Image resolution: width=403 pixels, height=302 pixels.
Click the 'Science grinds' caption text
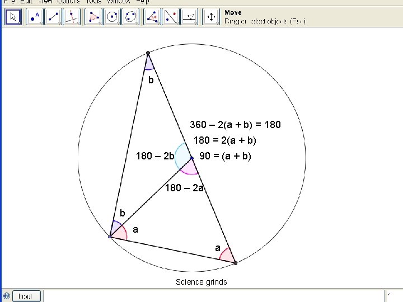[201, 282]
